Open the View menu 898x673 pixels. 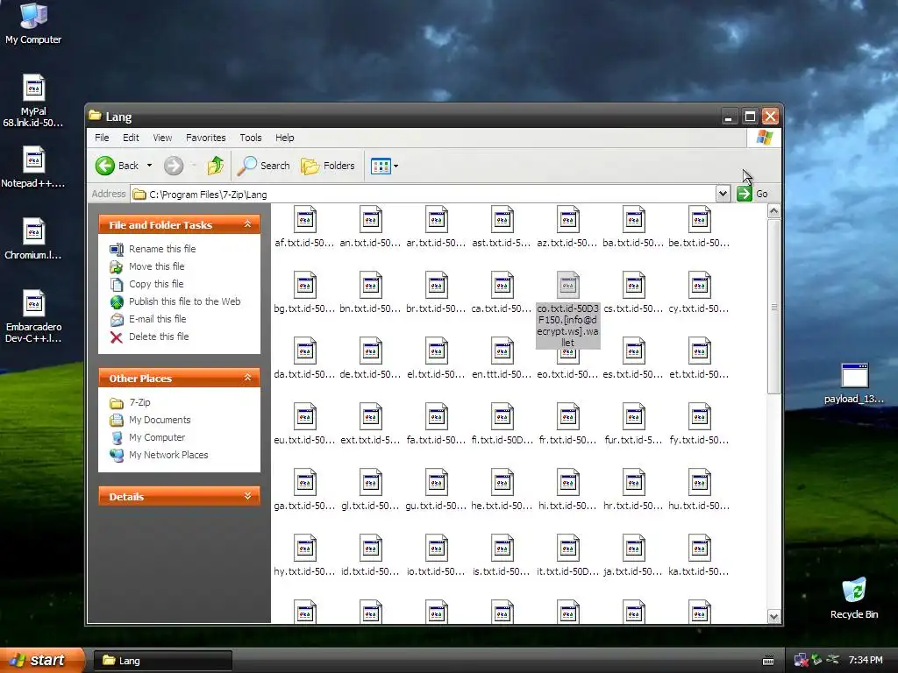coord(162,138)
